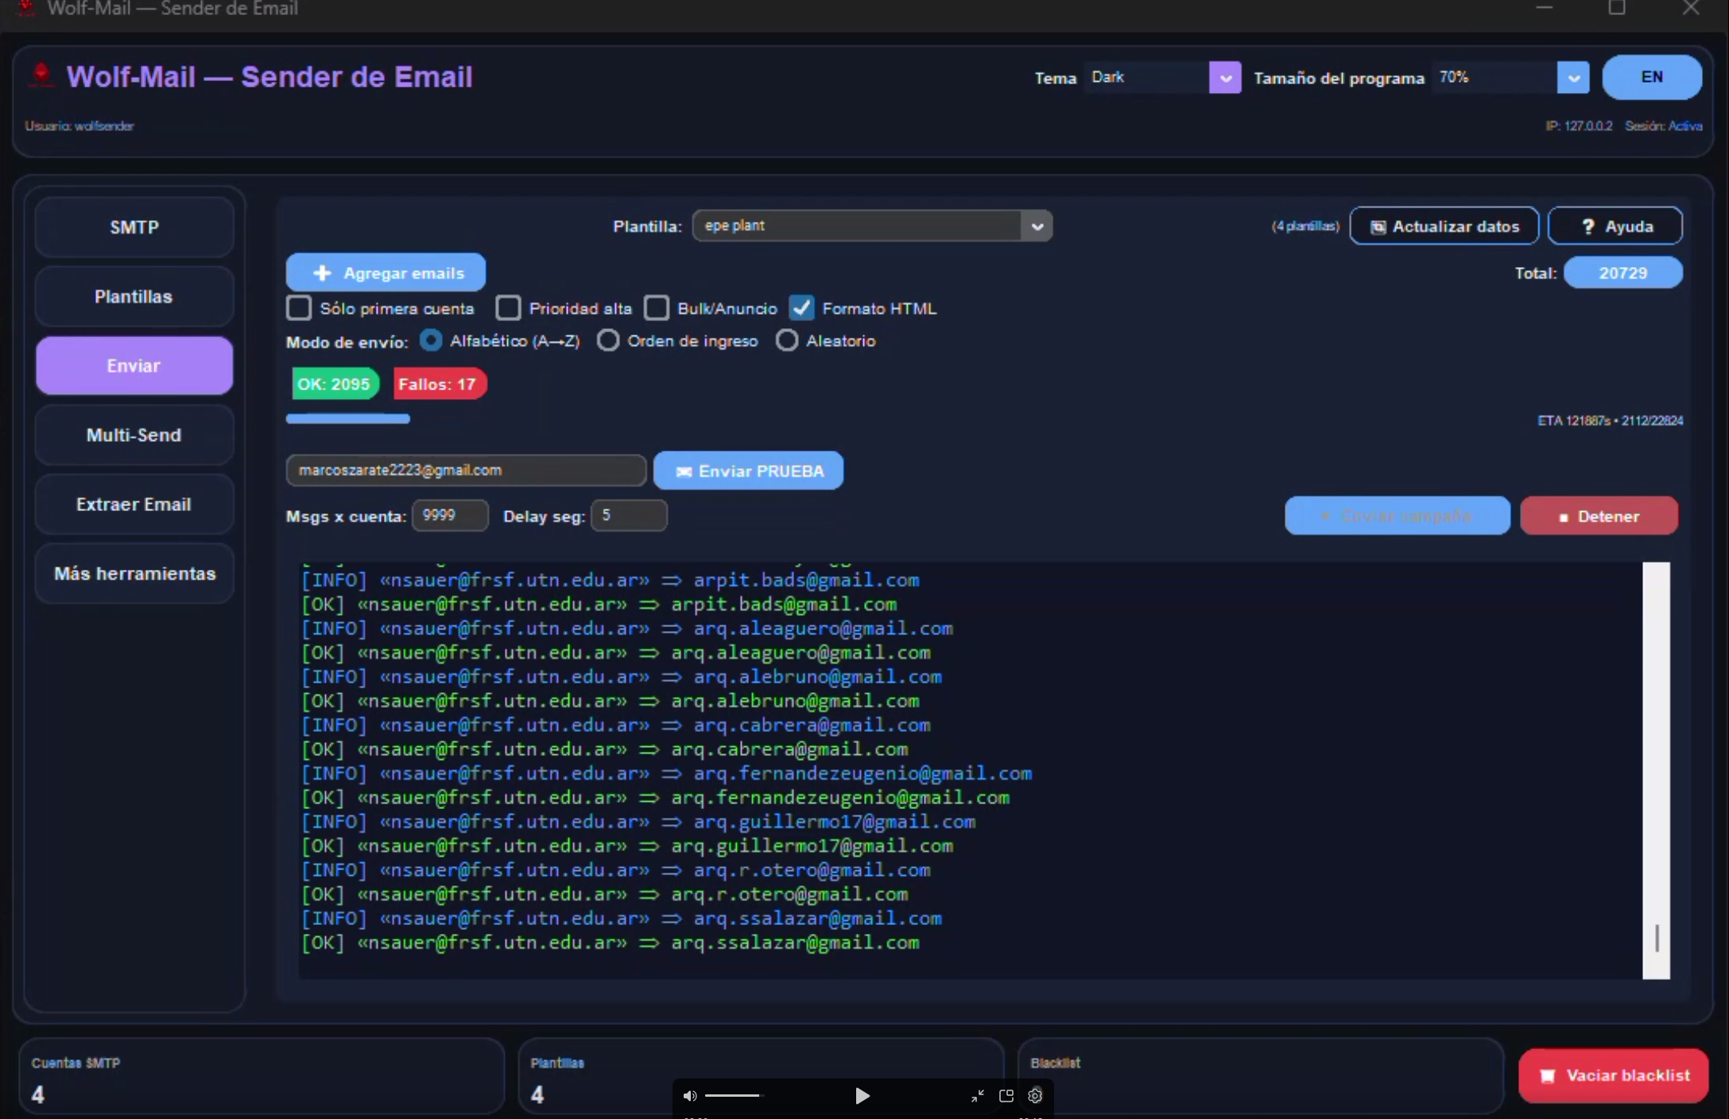Viewport: 1729px width, 1119px height.
Task: Adjust the volume slider in the playback bar
Action: 731,1096
